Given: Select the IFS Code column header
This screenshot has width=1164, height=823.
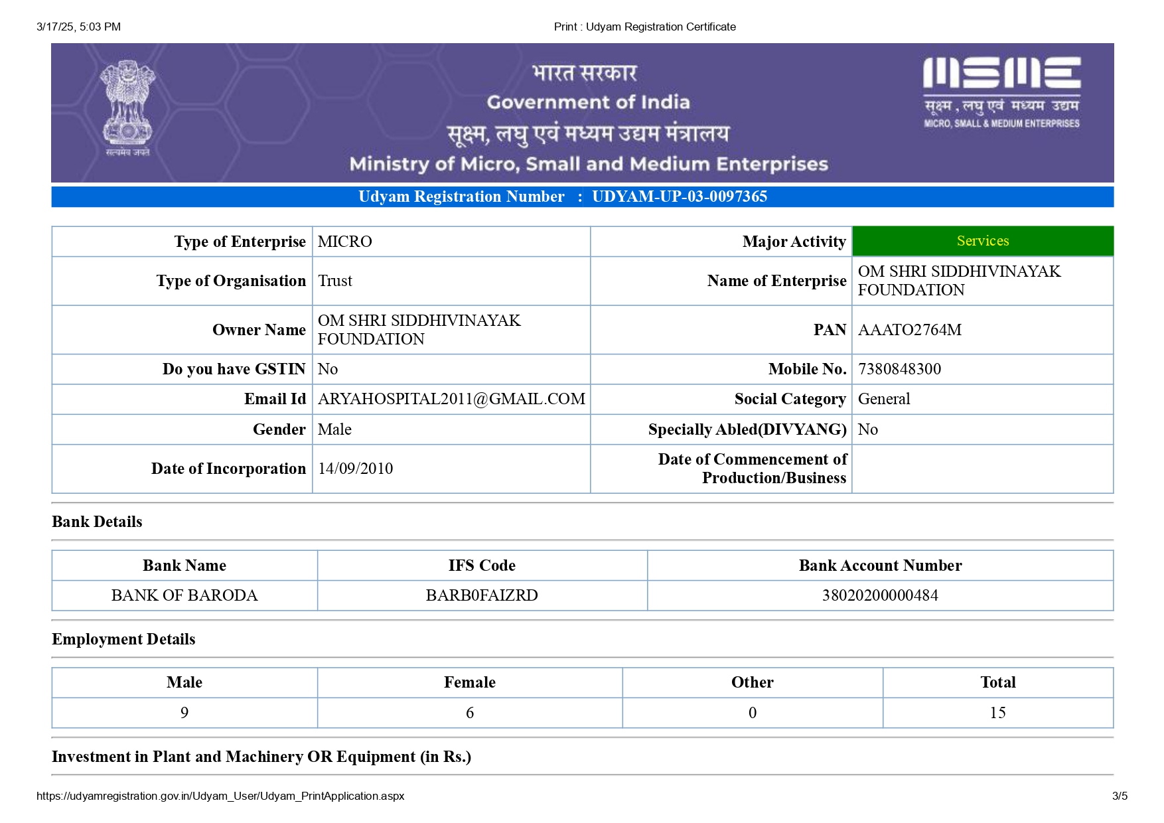Looking at the screenshot, I should tap(482, 565).
